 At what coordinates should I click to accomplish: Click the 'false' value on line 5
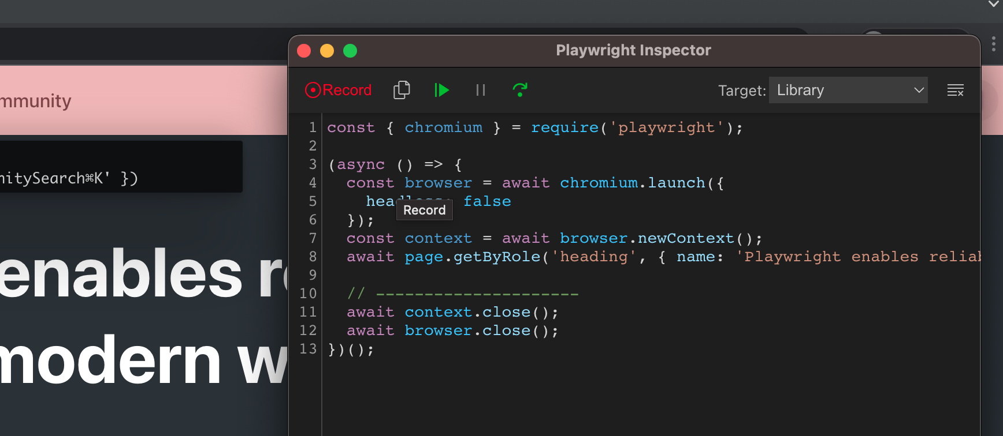point(487,201)
